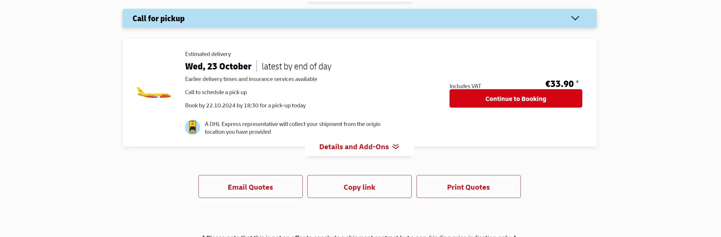This screenshot has width=721, height=237.
Task: Open Email Quotes
Action: tap(250, 187)
